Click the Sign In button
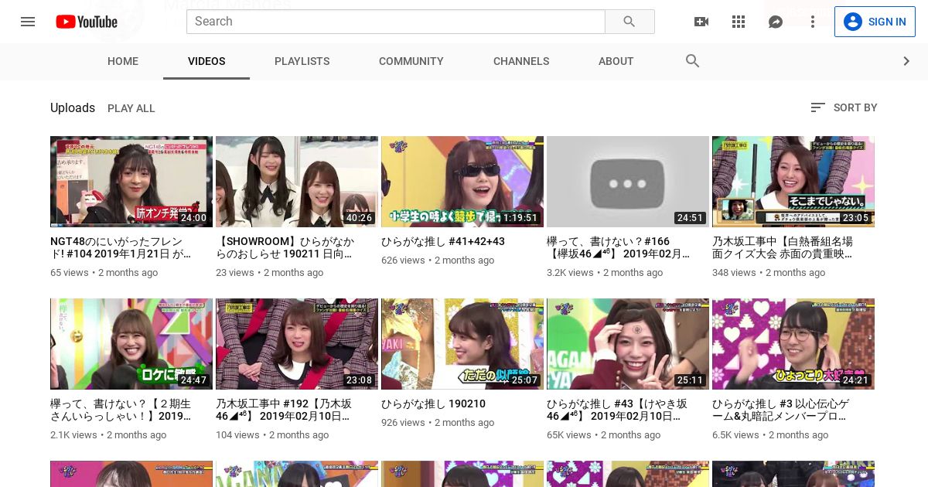The width and height of the screenshot is (928, 487). click(875, 22)
